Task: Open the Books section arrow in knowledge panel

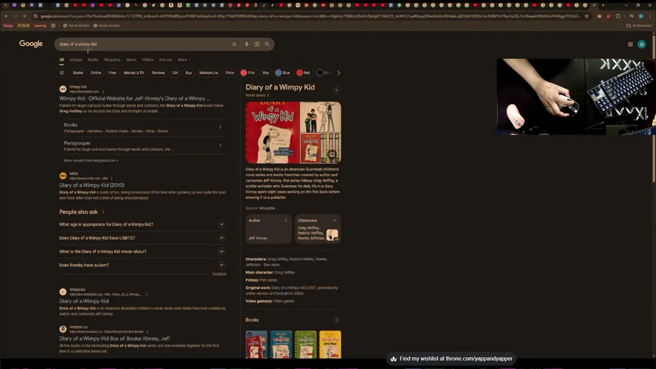Action: (x=336, y=320)
